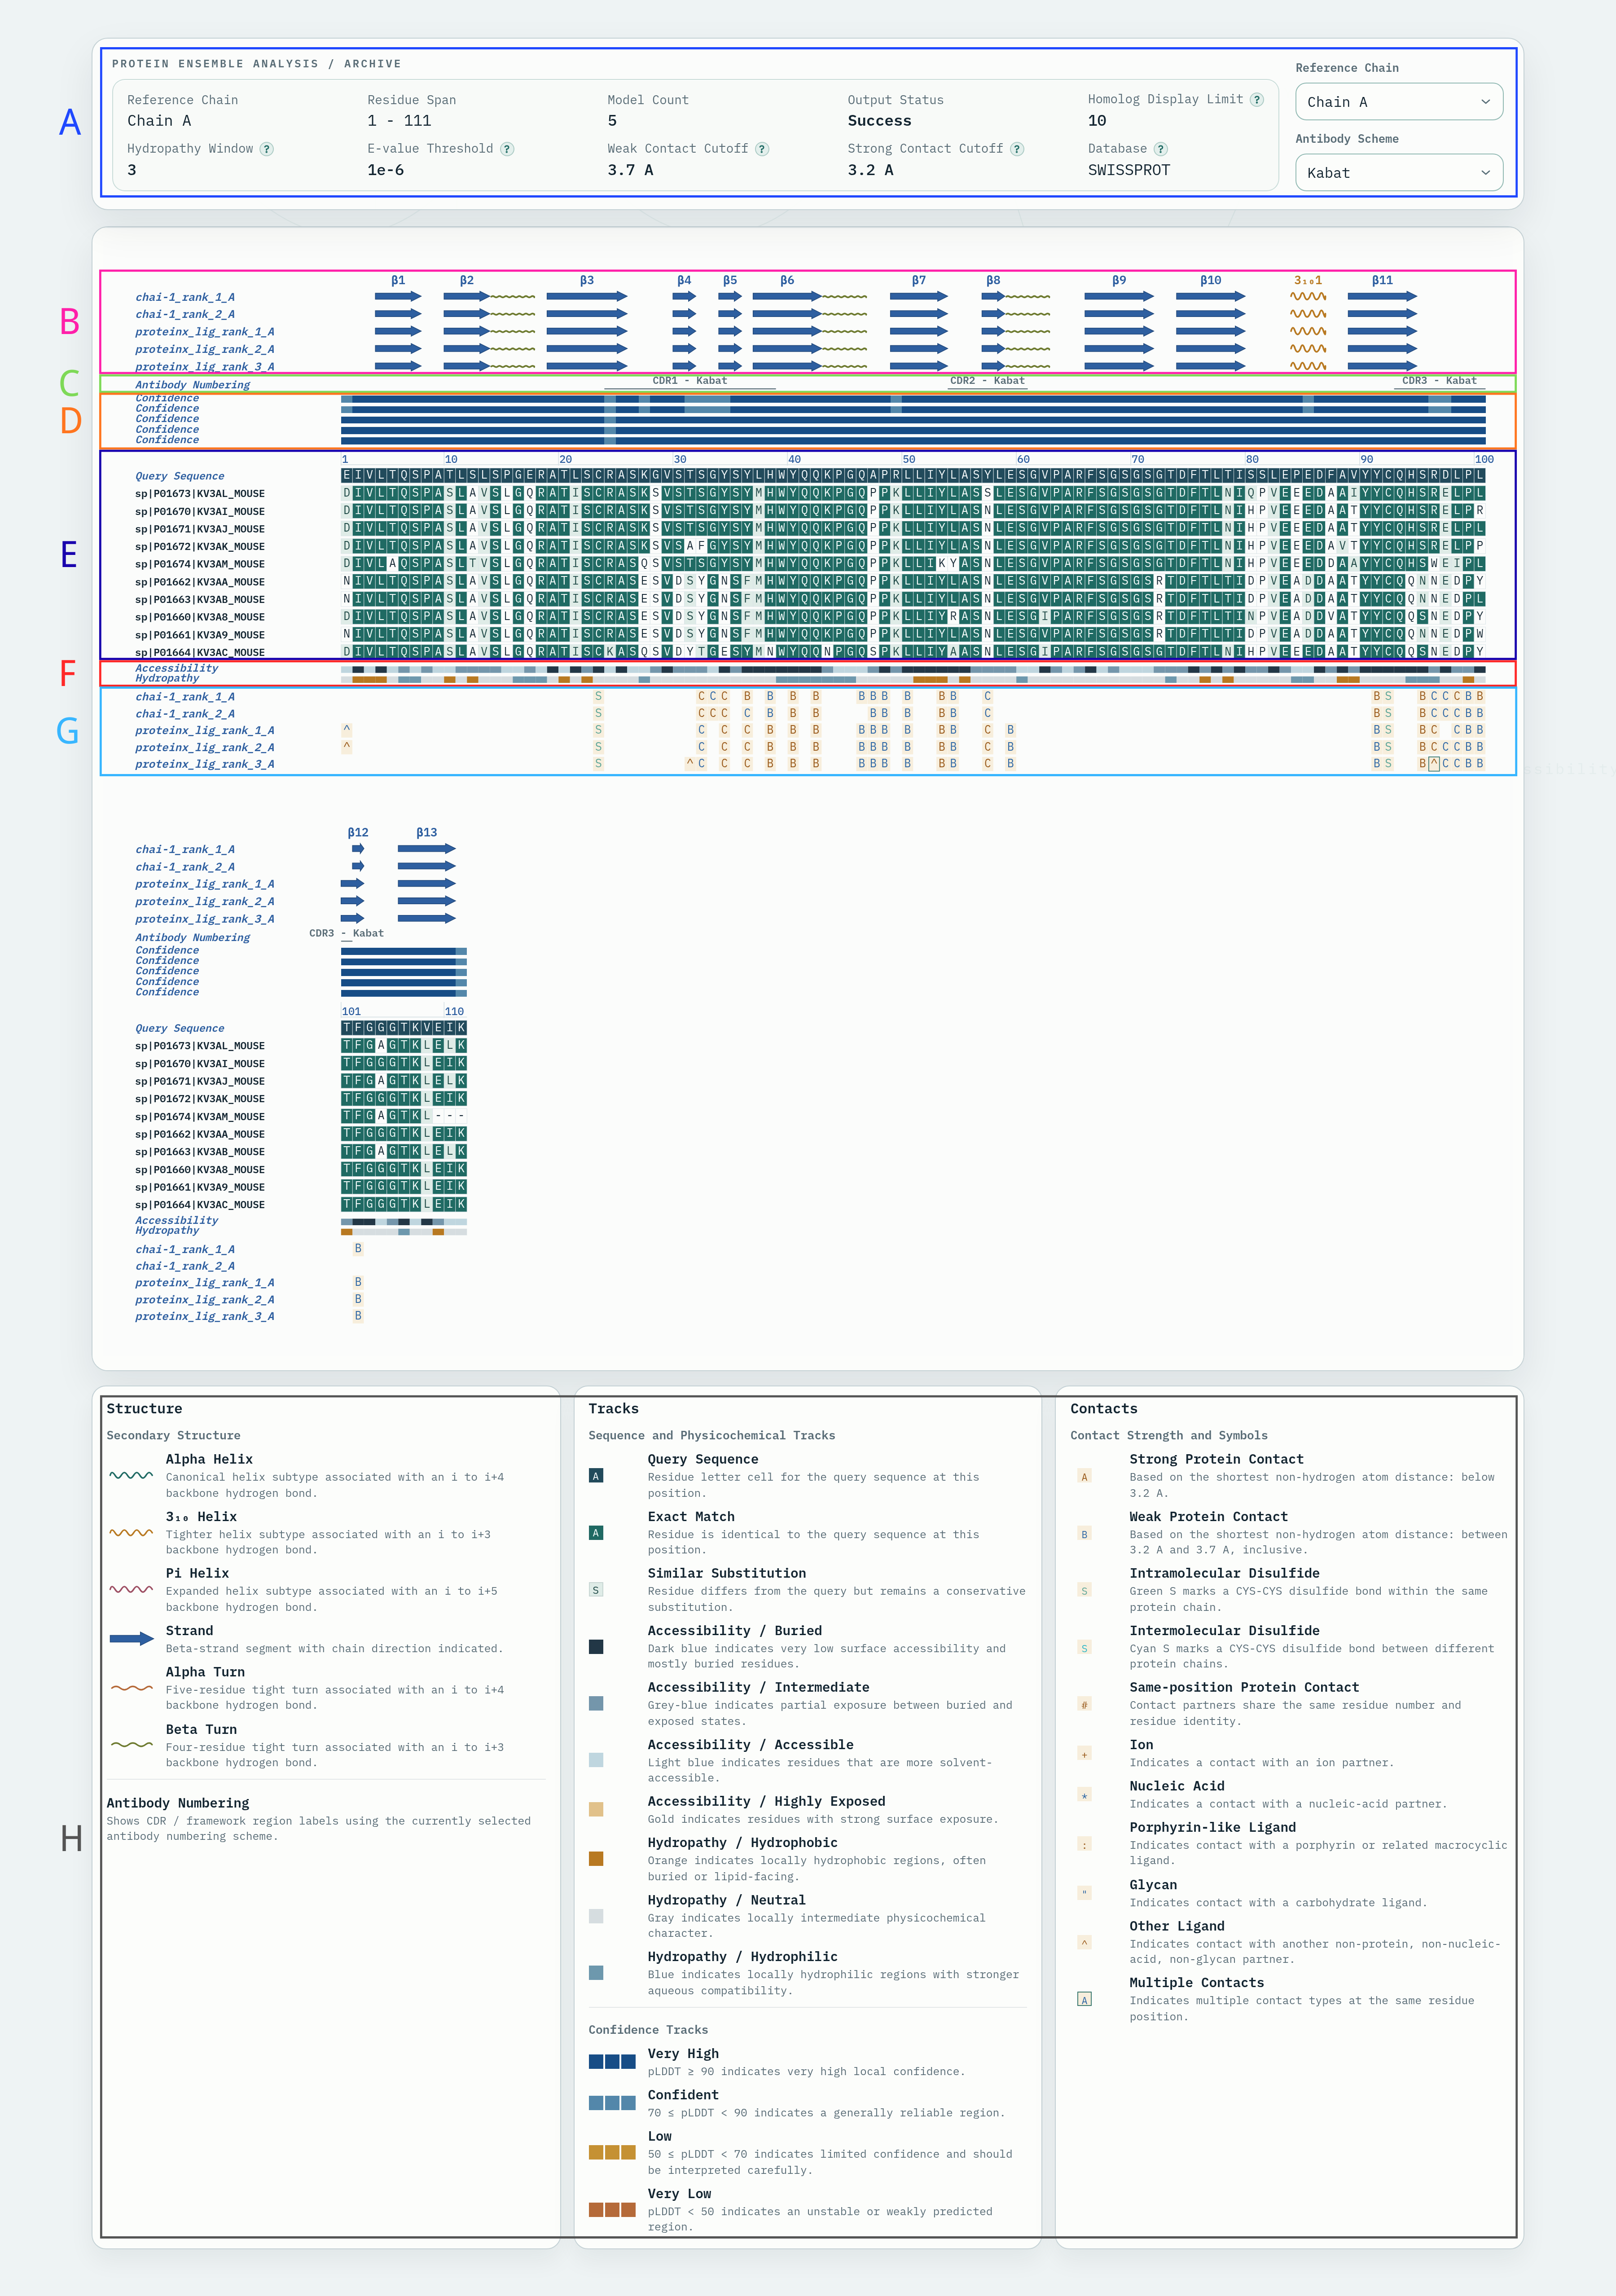
Task: Select the "3.2 A" strong contact cutoff value
Action: point(870,170)
